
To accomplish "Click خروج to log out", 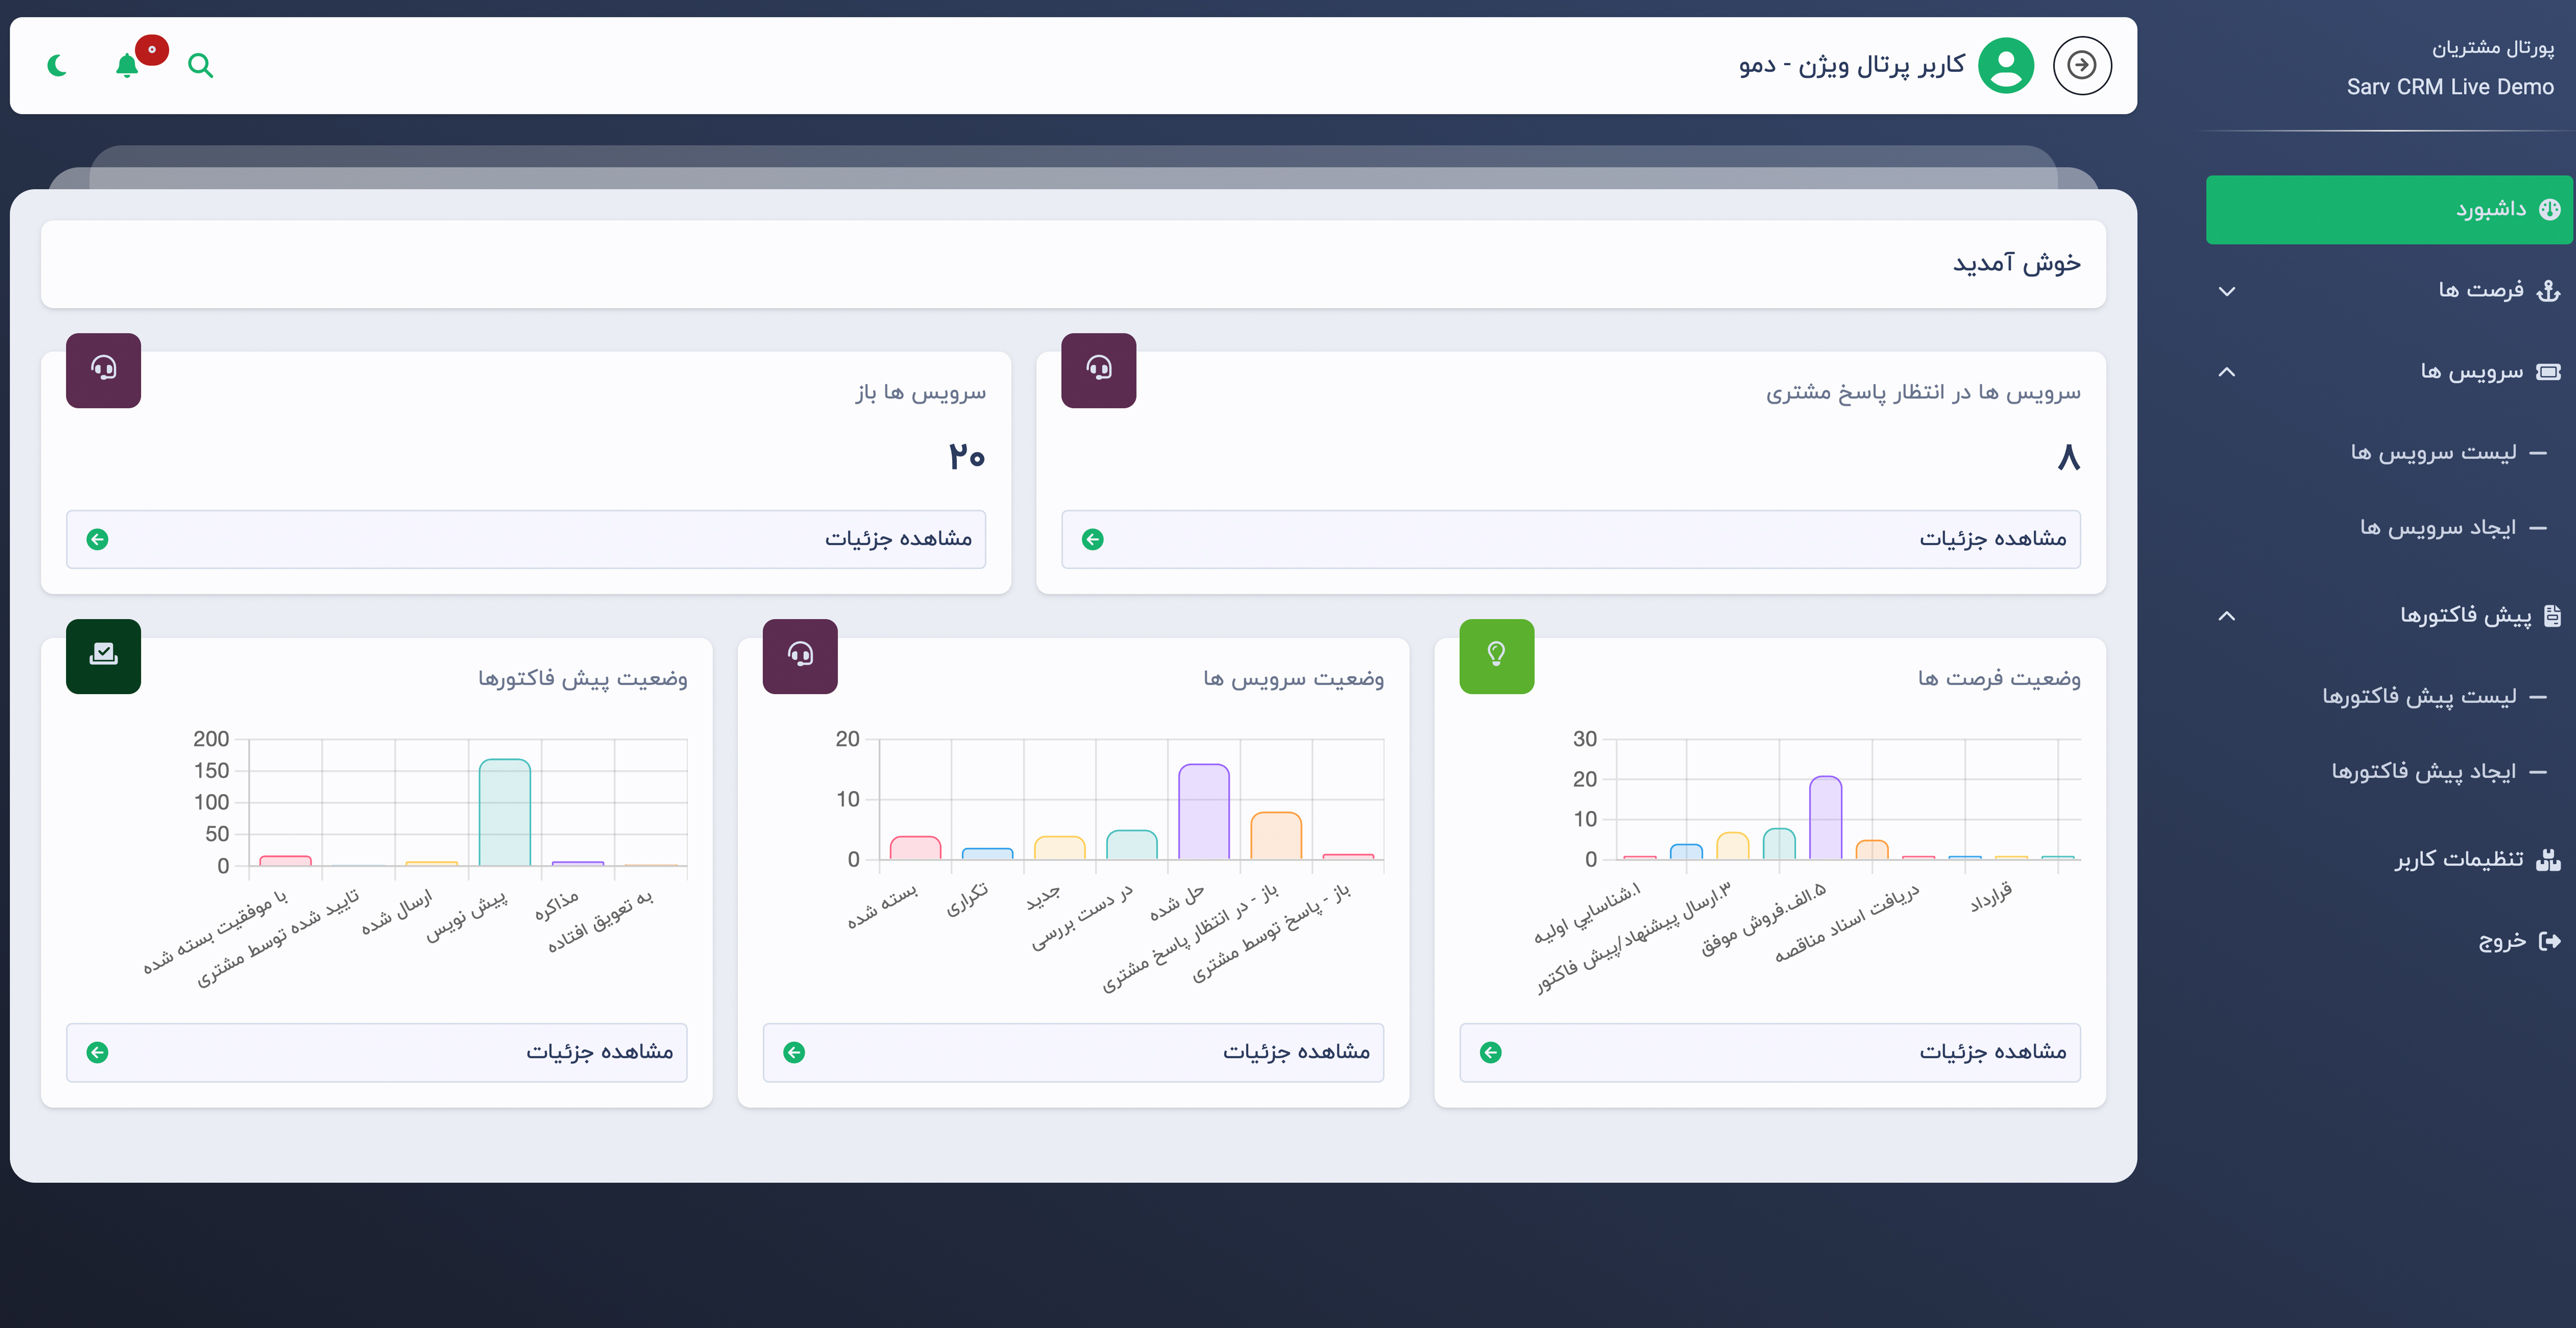I will [2502, 941].
